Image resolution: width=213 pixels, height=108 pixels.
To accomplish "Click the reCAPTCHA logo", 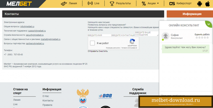I will tap(132, 42).
